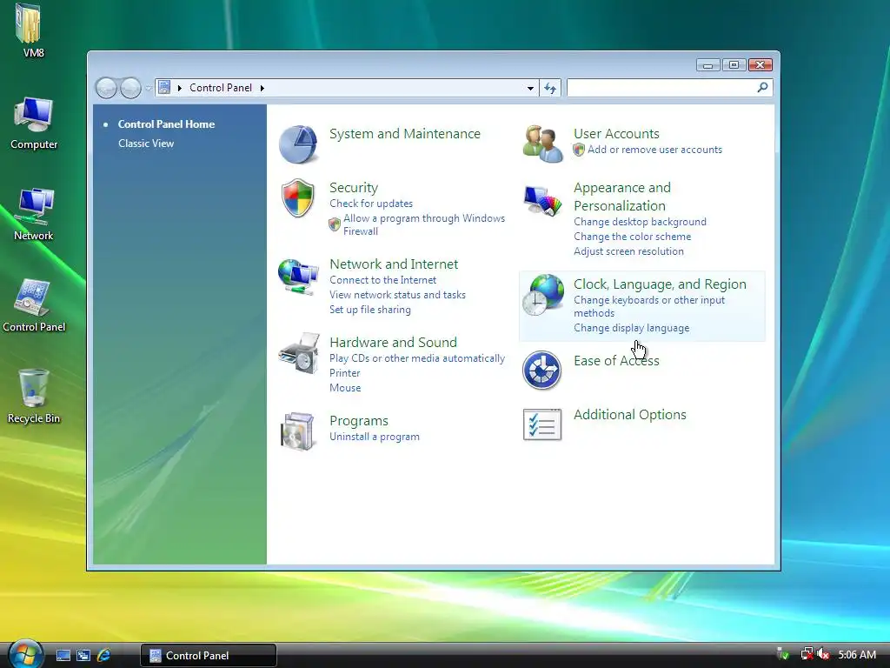This screenshot has height=668, width=890.
Task: Click Change desktop background link
Action: [x=640, y=222]
